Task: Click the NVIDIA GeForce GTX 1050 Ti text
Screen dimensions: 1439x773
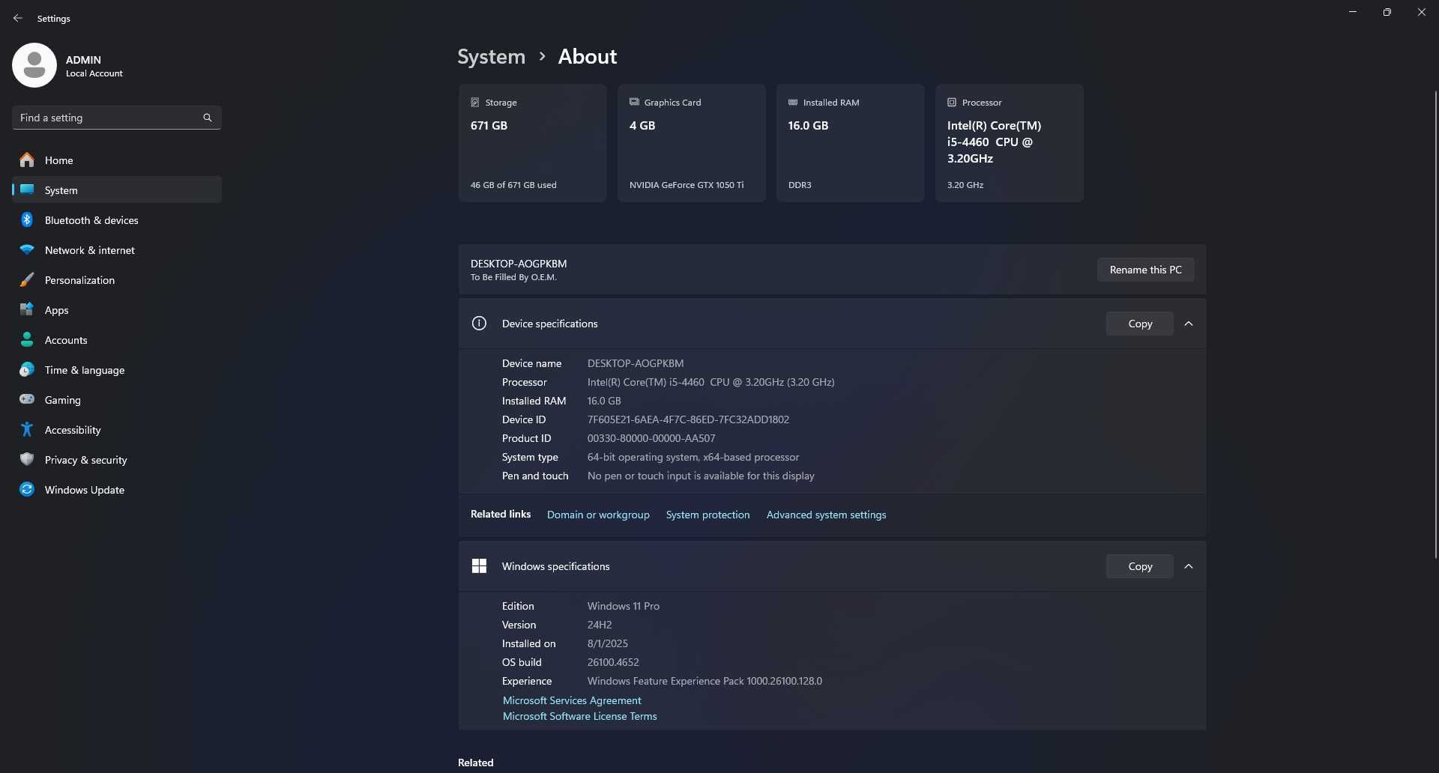Action: point(687,185)
